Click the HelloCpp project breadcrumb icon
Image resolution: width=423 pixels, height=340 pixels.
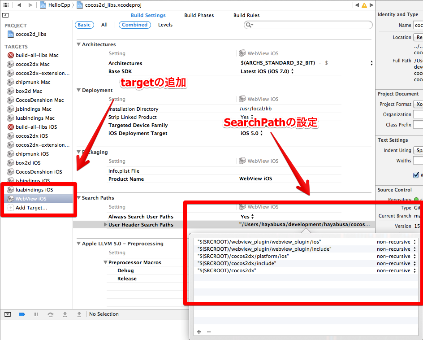[x=43, y=5]
